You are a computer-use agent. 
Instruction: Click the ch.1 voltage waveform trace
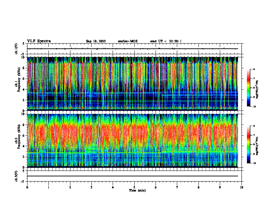[x=133, y=49]
